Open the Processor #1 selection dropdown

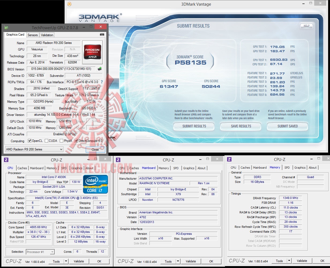tap(40, 252)
